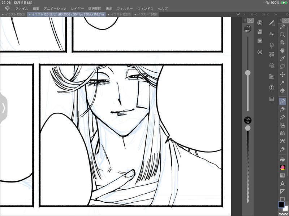Select the Pencil tool
The height and width of the screenshot is (216, 289).
(x=282, y=109)
